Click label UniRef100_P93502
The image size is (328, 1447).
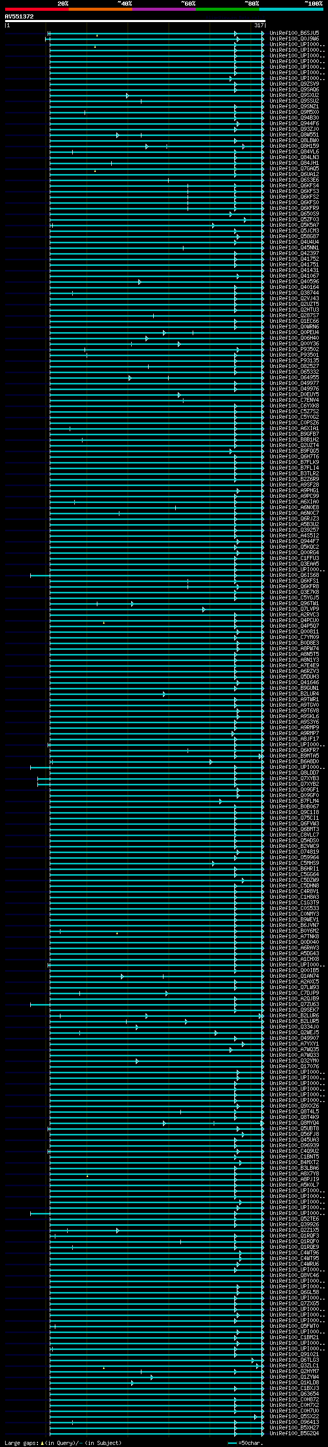(294, 350)
